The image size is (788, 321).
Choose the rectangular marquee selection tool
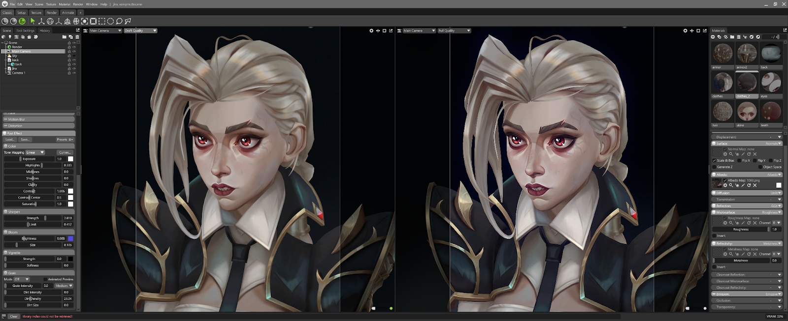102,21
